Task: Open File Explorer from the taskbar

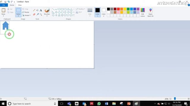Action: [x=114, y=104]
